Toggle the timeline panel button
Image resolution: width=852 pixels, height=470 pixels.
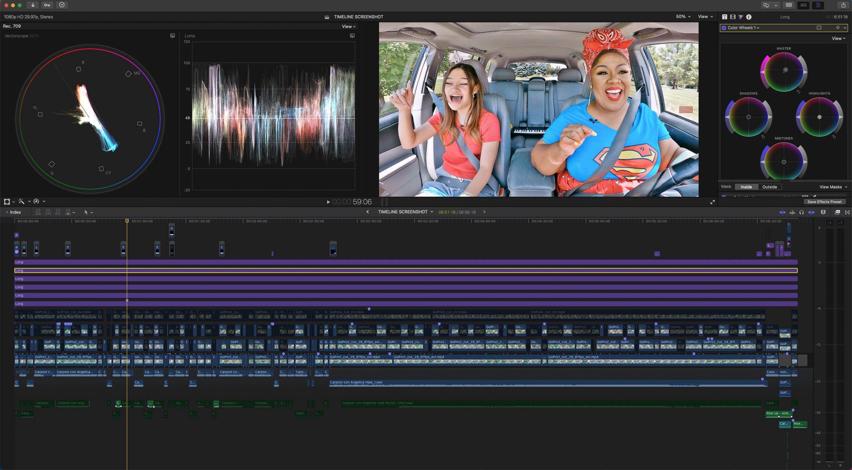point(804,5)
